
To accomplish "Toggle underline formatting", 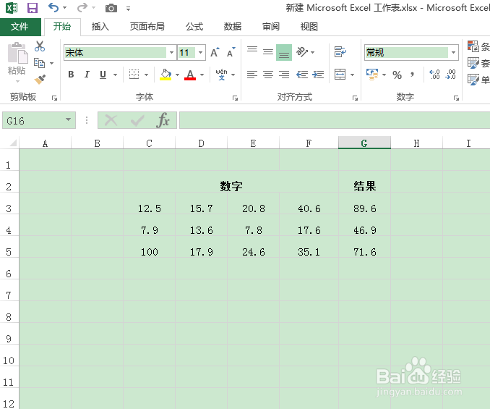I will pos(103,75).
